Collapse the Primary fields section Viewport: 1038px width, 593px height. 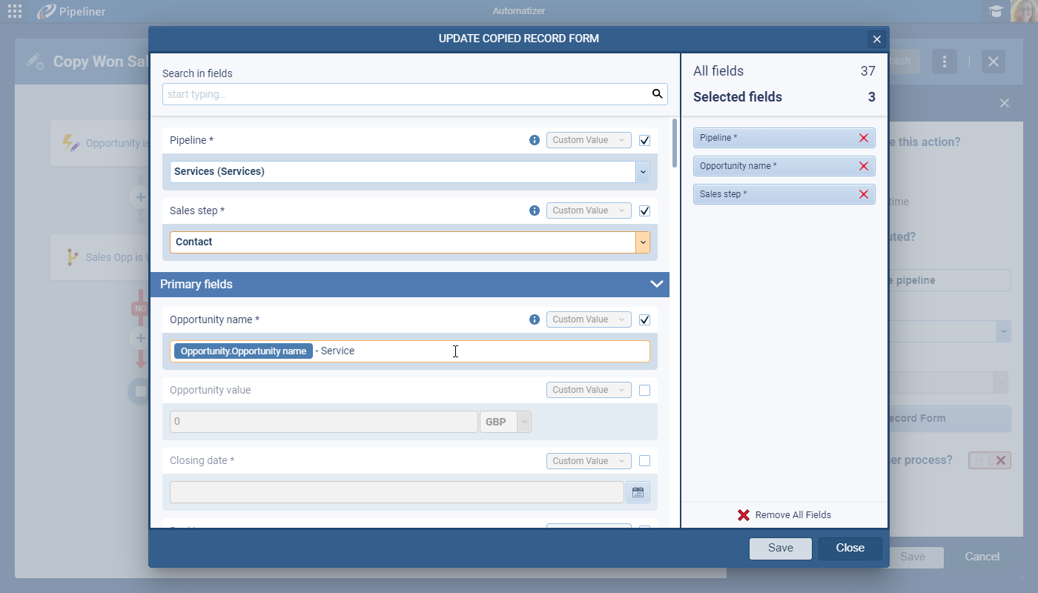656,284
